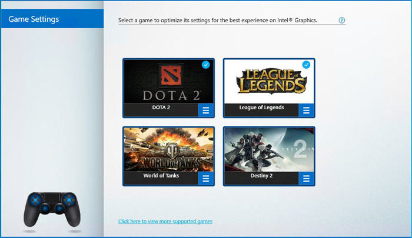This screenshot has width=412, height=238.
Task: Select the World of Tanks artwork
Action: pos(168,150)
